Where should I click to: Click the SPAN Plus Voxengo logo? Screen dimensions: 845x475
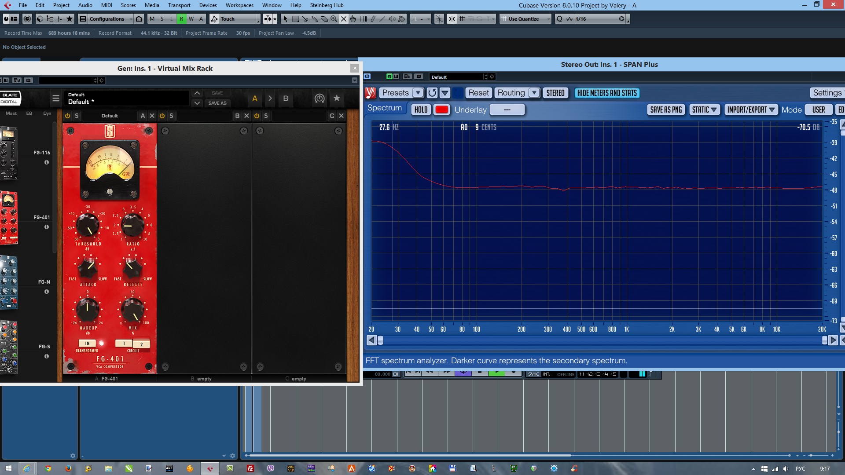pyautogui.click(x=371, y=93)
